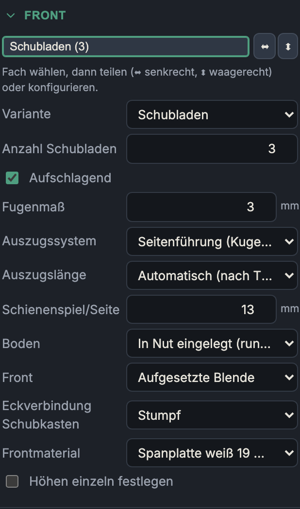The image size is (300, 509).
Task: Open the Variante dropdown
Action: pos(212,114)
